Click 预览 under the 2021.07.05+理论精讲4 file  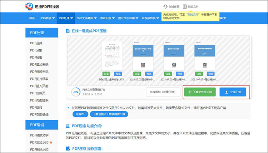[180, 74]
